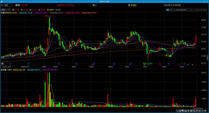Image resolution: width=209 pixels, height=113 pixels.
Task: Open the 日線 chart period dropdown
Action: 6,10
